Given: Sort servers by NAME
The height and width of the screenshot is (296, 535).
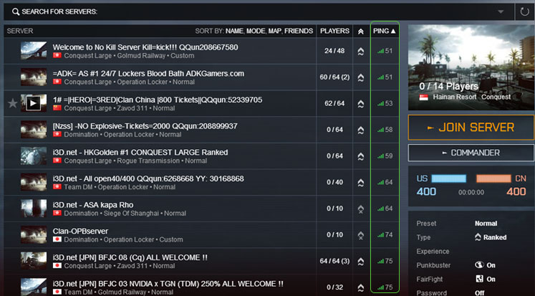Looking at the screenshot, I should click(234, 31).
